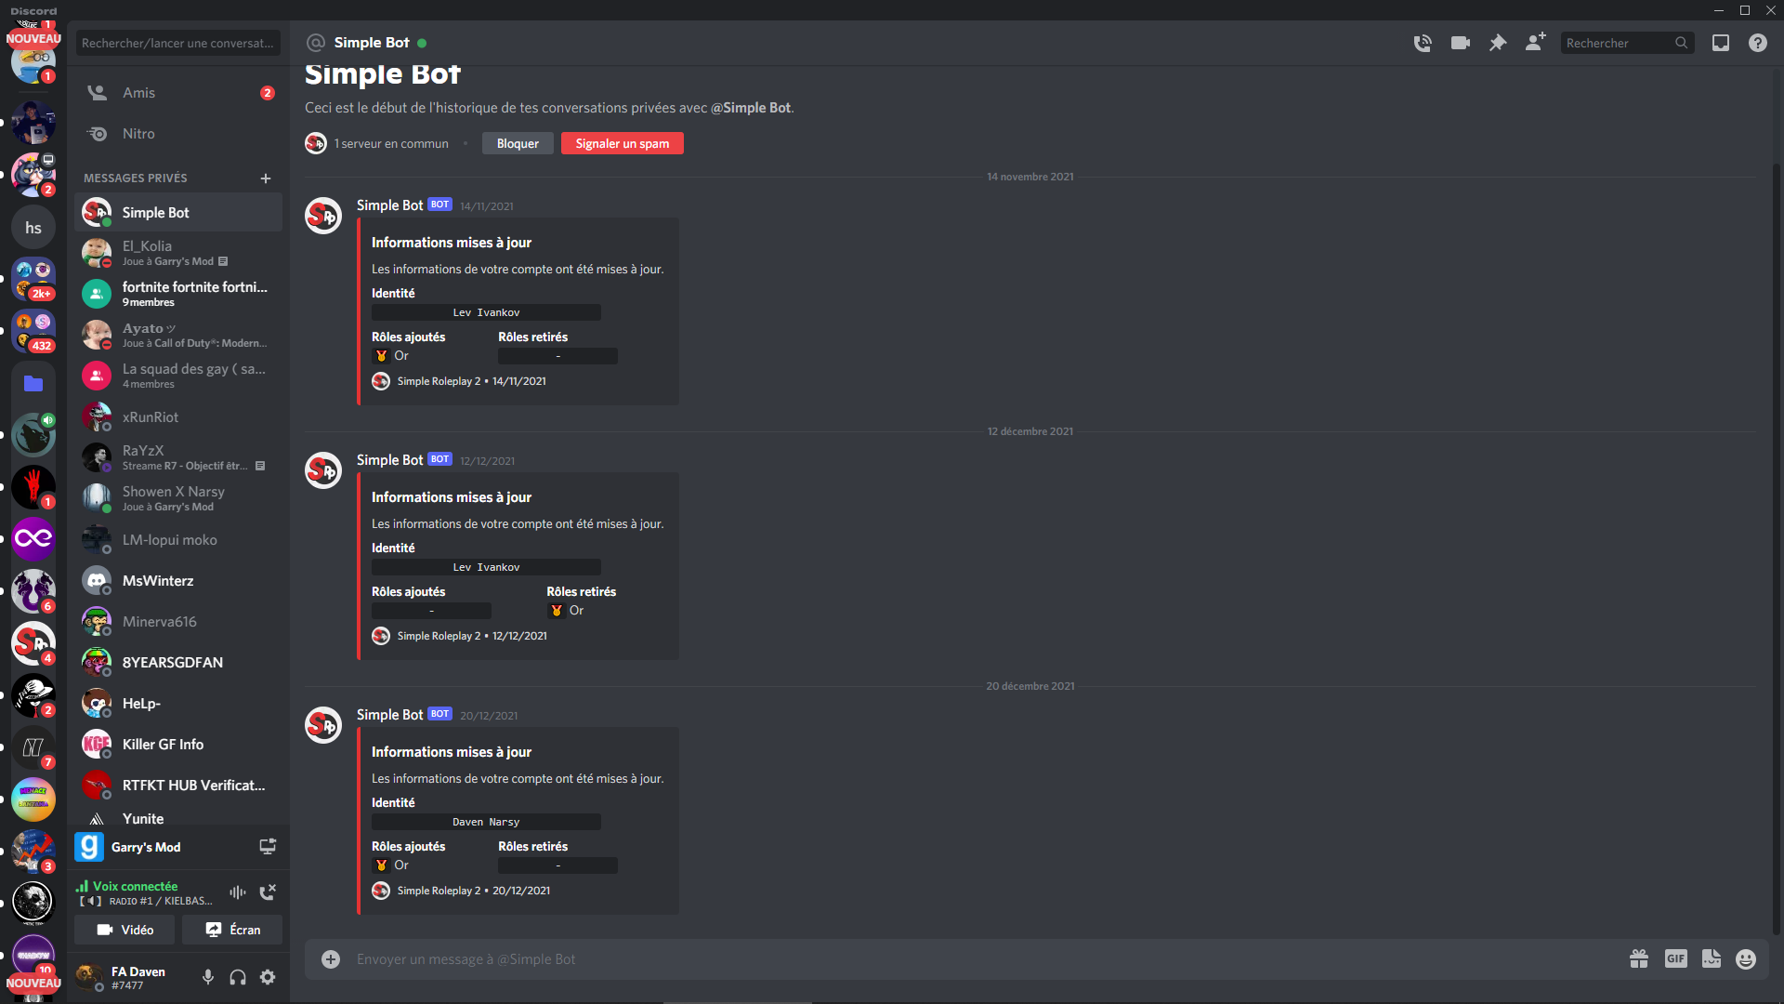Disconnect from voice channel
This screenshot has height=1004, width=1784.
point(268,892)
